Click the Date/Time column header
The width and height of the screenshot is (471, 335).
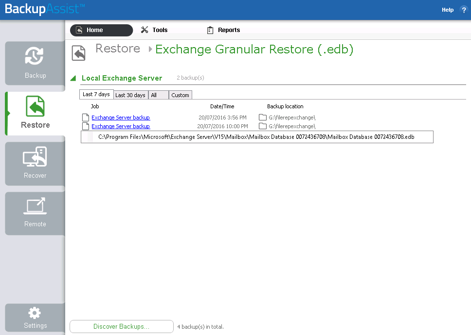tap(222, 106)
